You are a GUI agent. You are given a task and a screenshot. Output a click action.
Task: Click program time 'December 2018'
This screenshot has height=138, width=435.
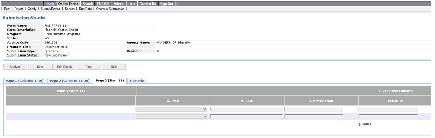click(56, 47)
